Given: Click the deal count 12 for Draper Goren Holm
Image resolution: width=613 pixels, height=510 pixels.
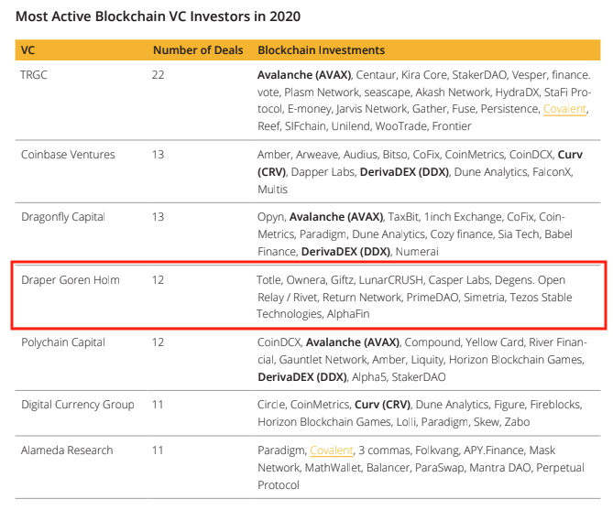Looking at the screenshot, I should coord(158,280).
